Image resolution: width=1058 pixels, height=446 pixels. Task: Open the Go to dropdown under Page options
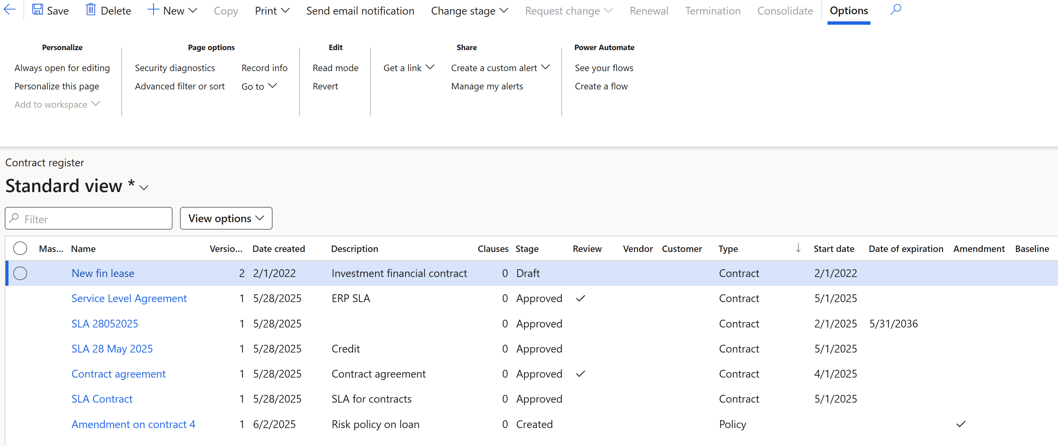(x=259, y=86)
